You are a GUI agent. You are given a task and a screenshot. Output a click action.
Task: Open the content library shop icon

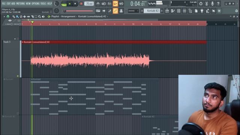[219, 11]
